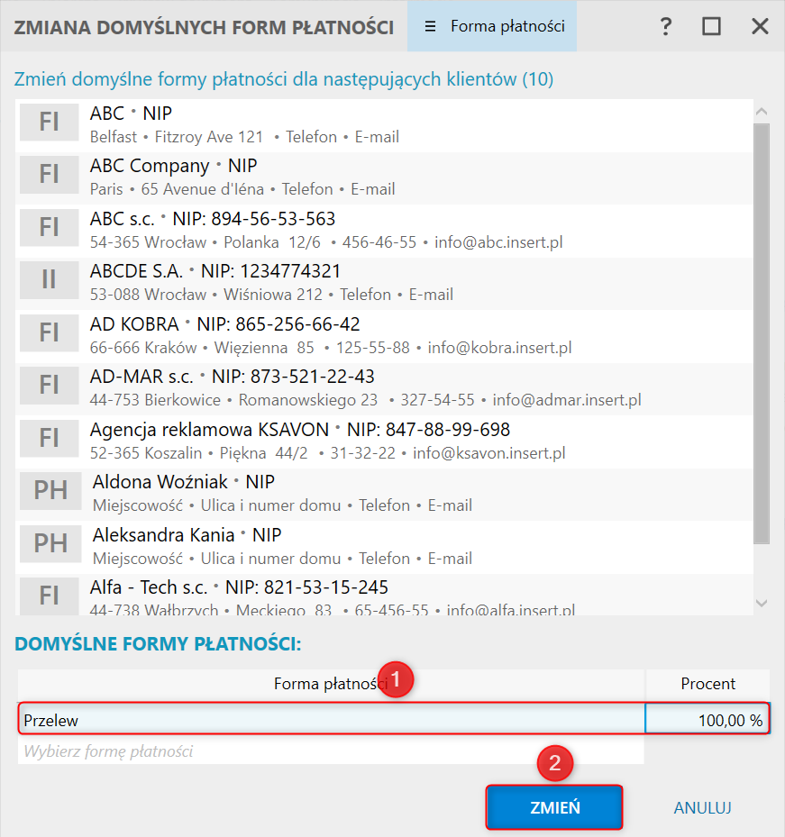Select client name ABC Company
785x837 pixels.
[x=150, y=166]
